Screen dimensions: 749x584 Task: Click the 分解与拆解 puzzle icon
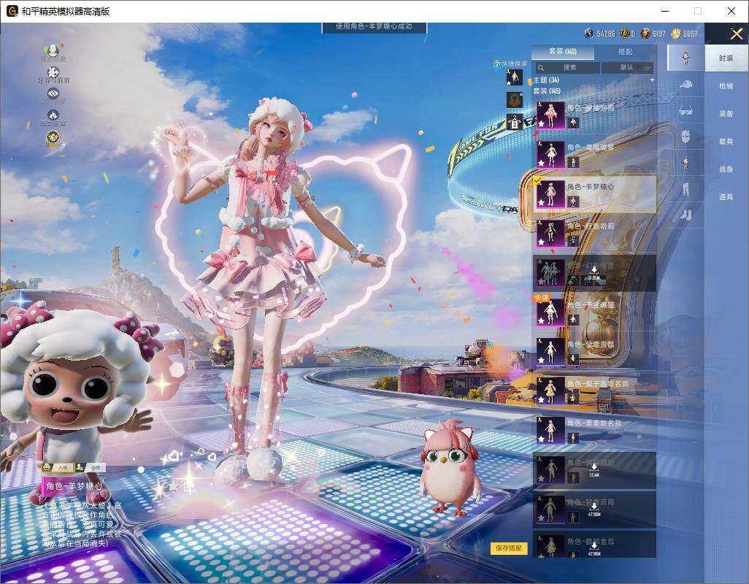[x=53, y=72]
